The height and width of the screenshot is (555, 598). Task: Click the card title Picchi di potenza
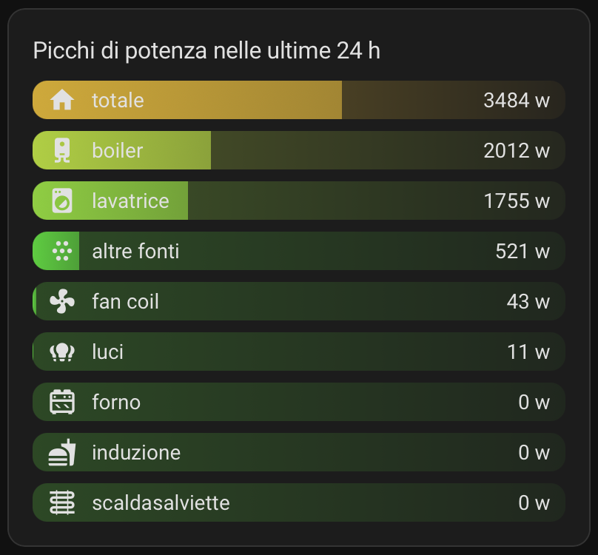pyautogui.click(x=206, y=51)
